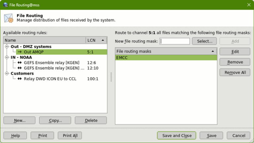Collapse the IN - NOAA tree group
The width and height of the screenshot is (254, 143).
pyautogui.click(x=7, y=57)
